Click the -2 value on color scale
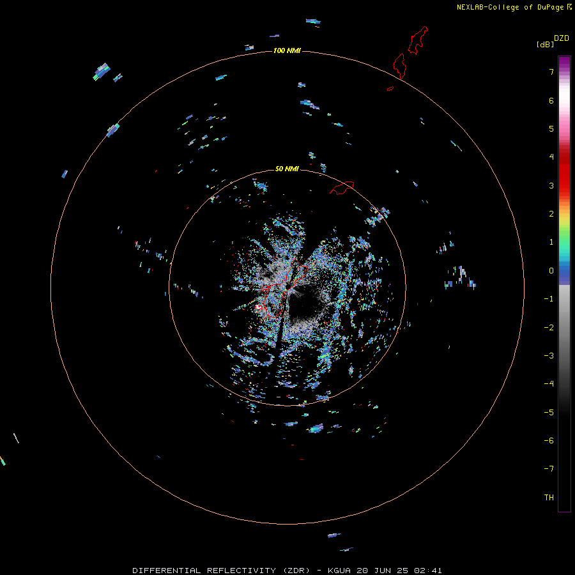The width and height of the screenshot is (575, 575). [549, 328]
